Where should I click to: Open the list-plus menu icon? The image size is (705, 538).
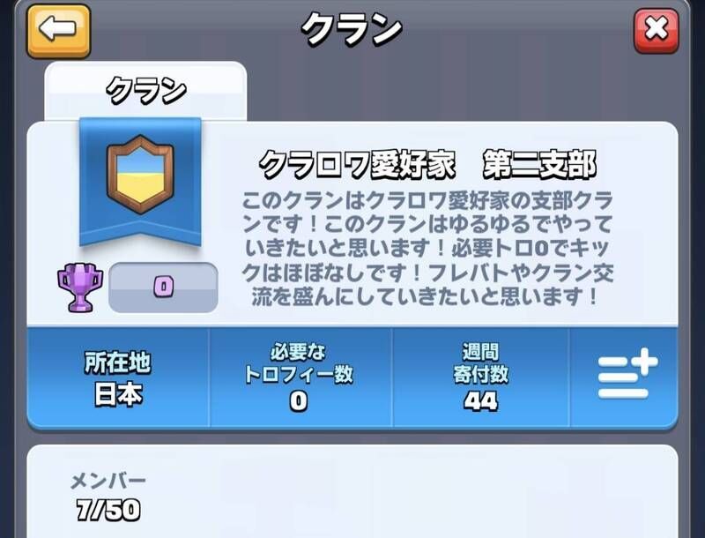click(x=627, y=373)
